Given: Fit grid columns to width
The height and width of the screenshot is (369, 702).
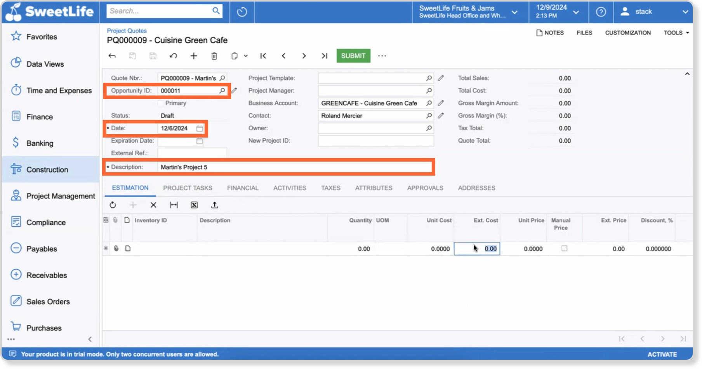Looking at the screenshot, I should click(174, 205).
